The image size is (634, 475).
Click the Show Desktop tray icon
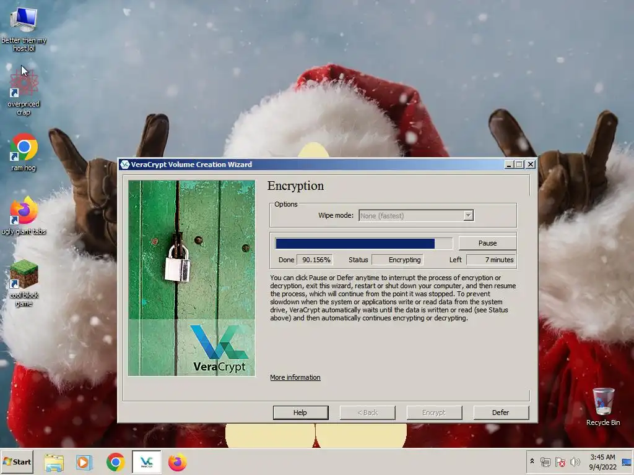627,461
